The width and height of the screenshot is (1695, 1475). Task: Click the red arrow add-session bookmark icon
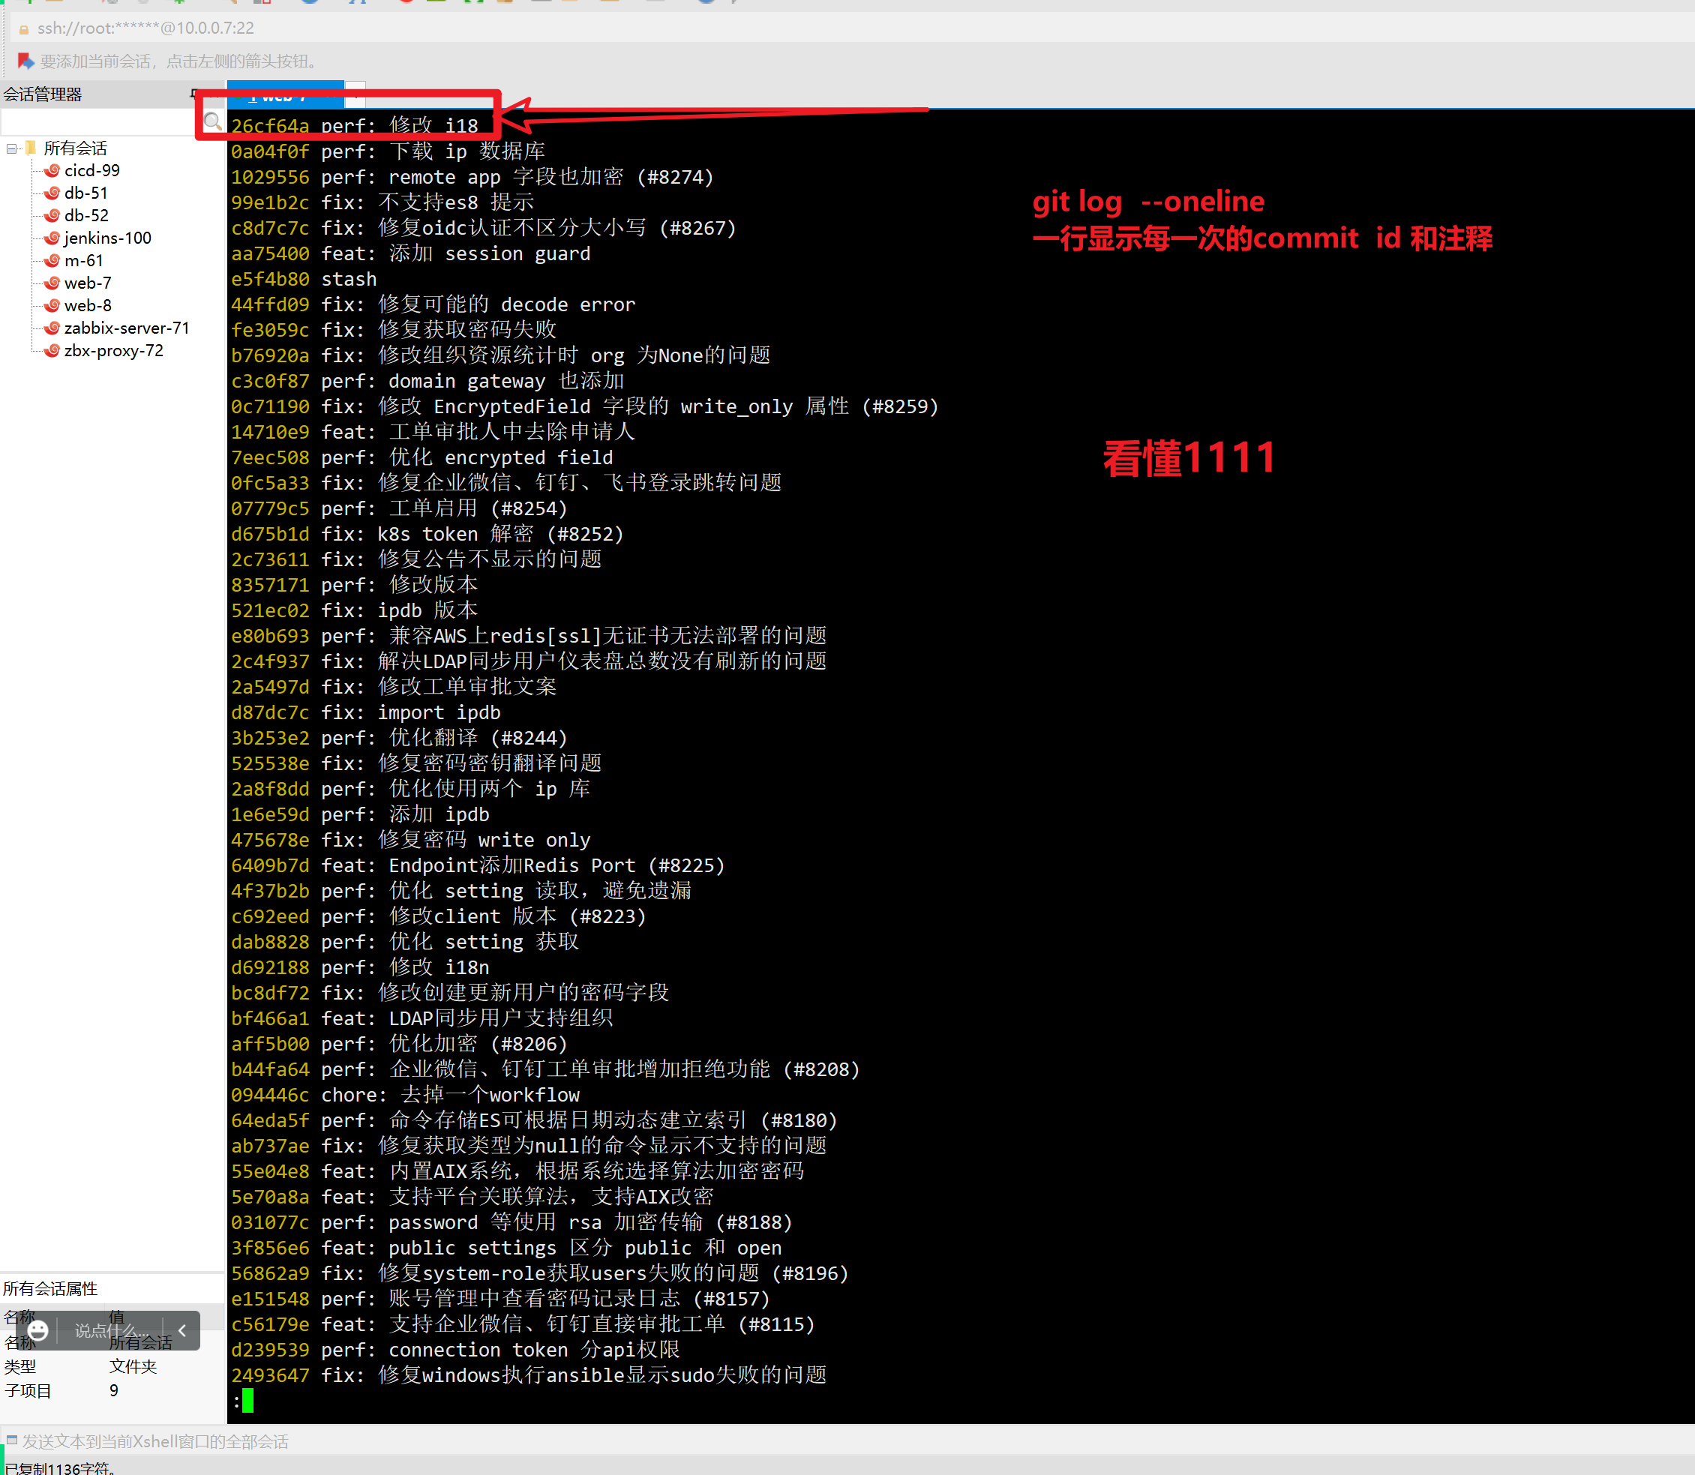(x=25, y=61)
